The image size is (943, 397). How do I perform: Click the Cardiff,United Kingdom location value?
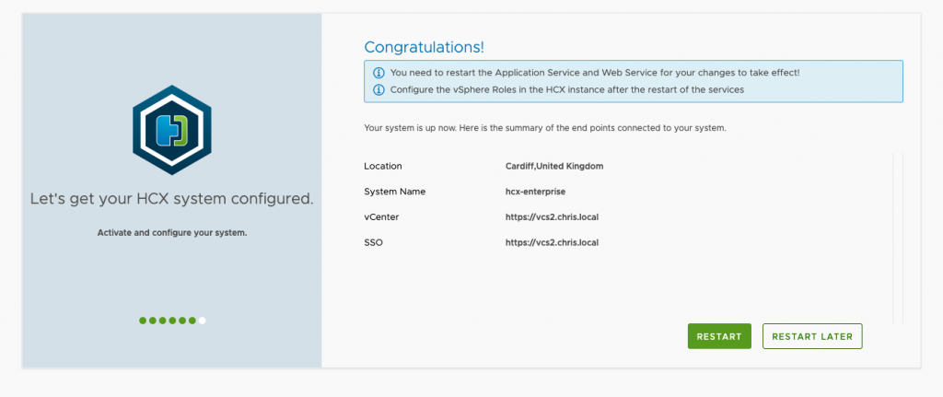tap(554, 166)
